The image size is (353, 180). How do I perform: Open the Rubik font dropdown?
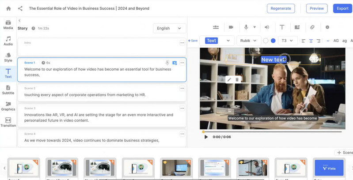pyautogui.click(x=249, y=41)
